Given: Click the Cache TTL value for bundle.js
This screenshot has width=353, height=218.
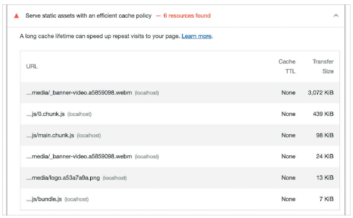Looking at the screenshot, I should (x=288, y=199).
